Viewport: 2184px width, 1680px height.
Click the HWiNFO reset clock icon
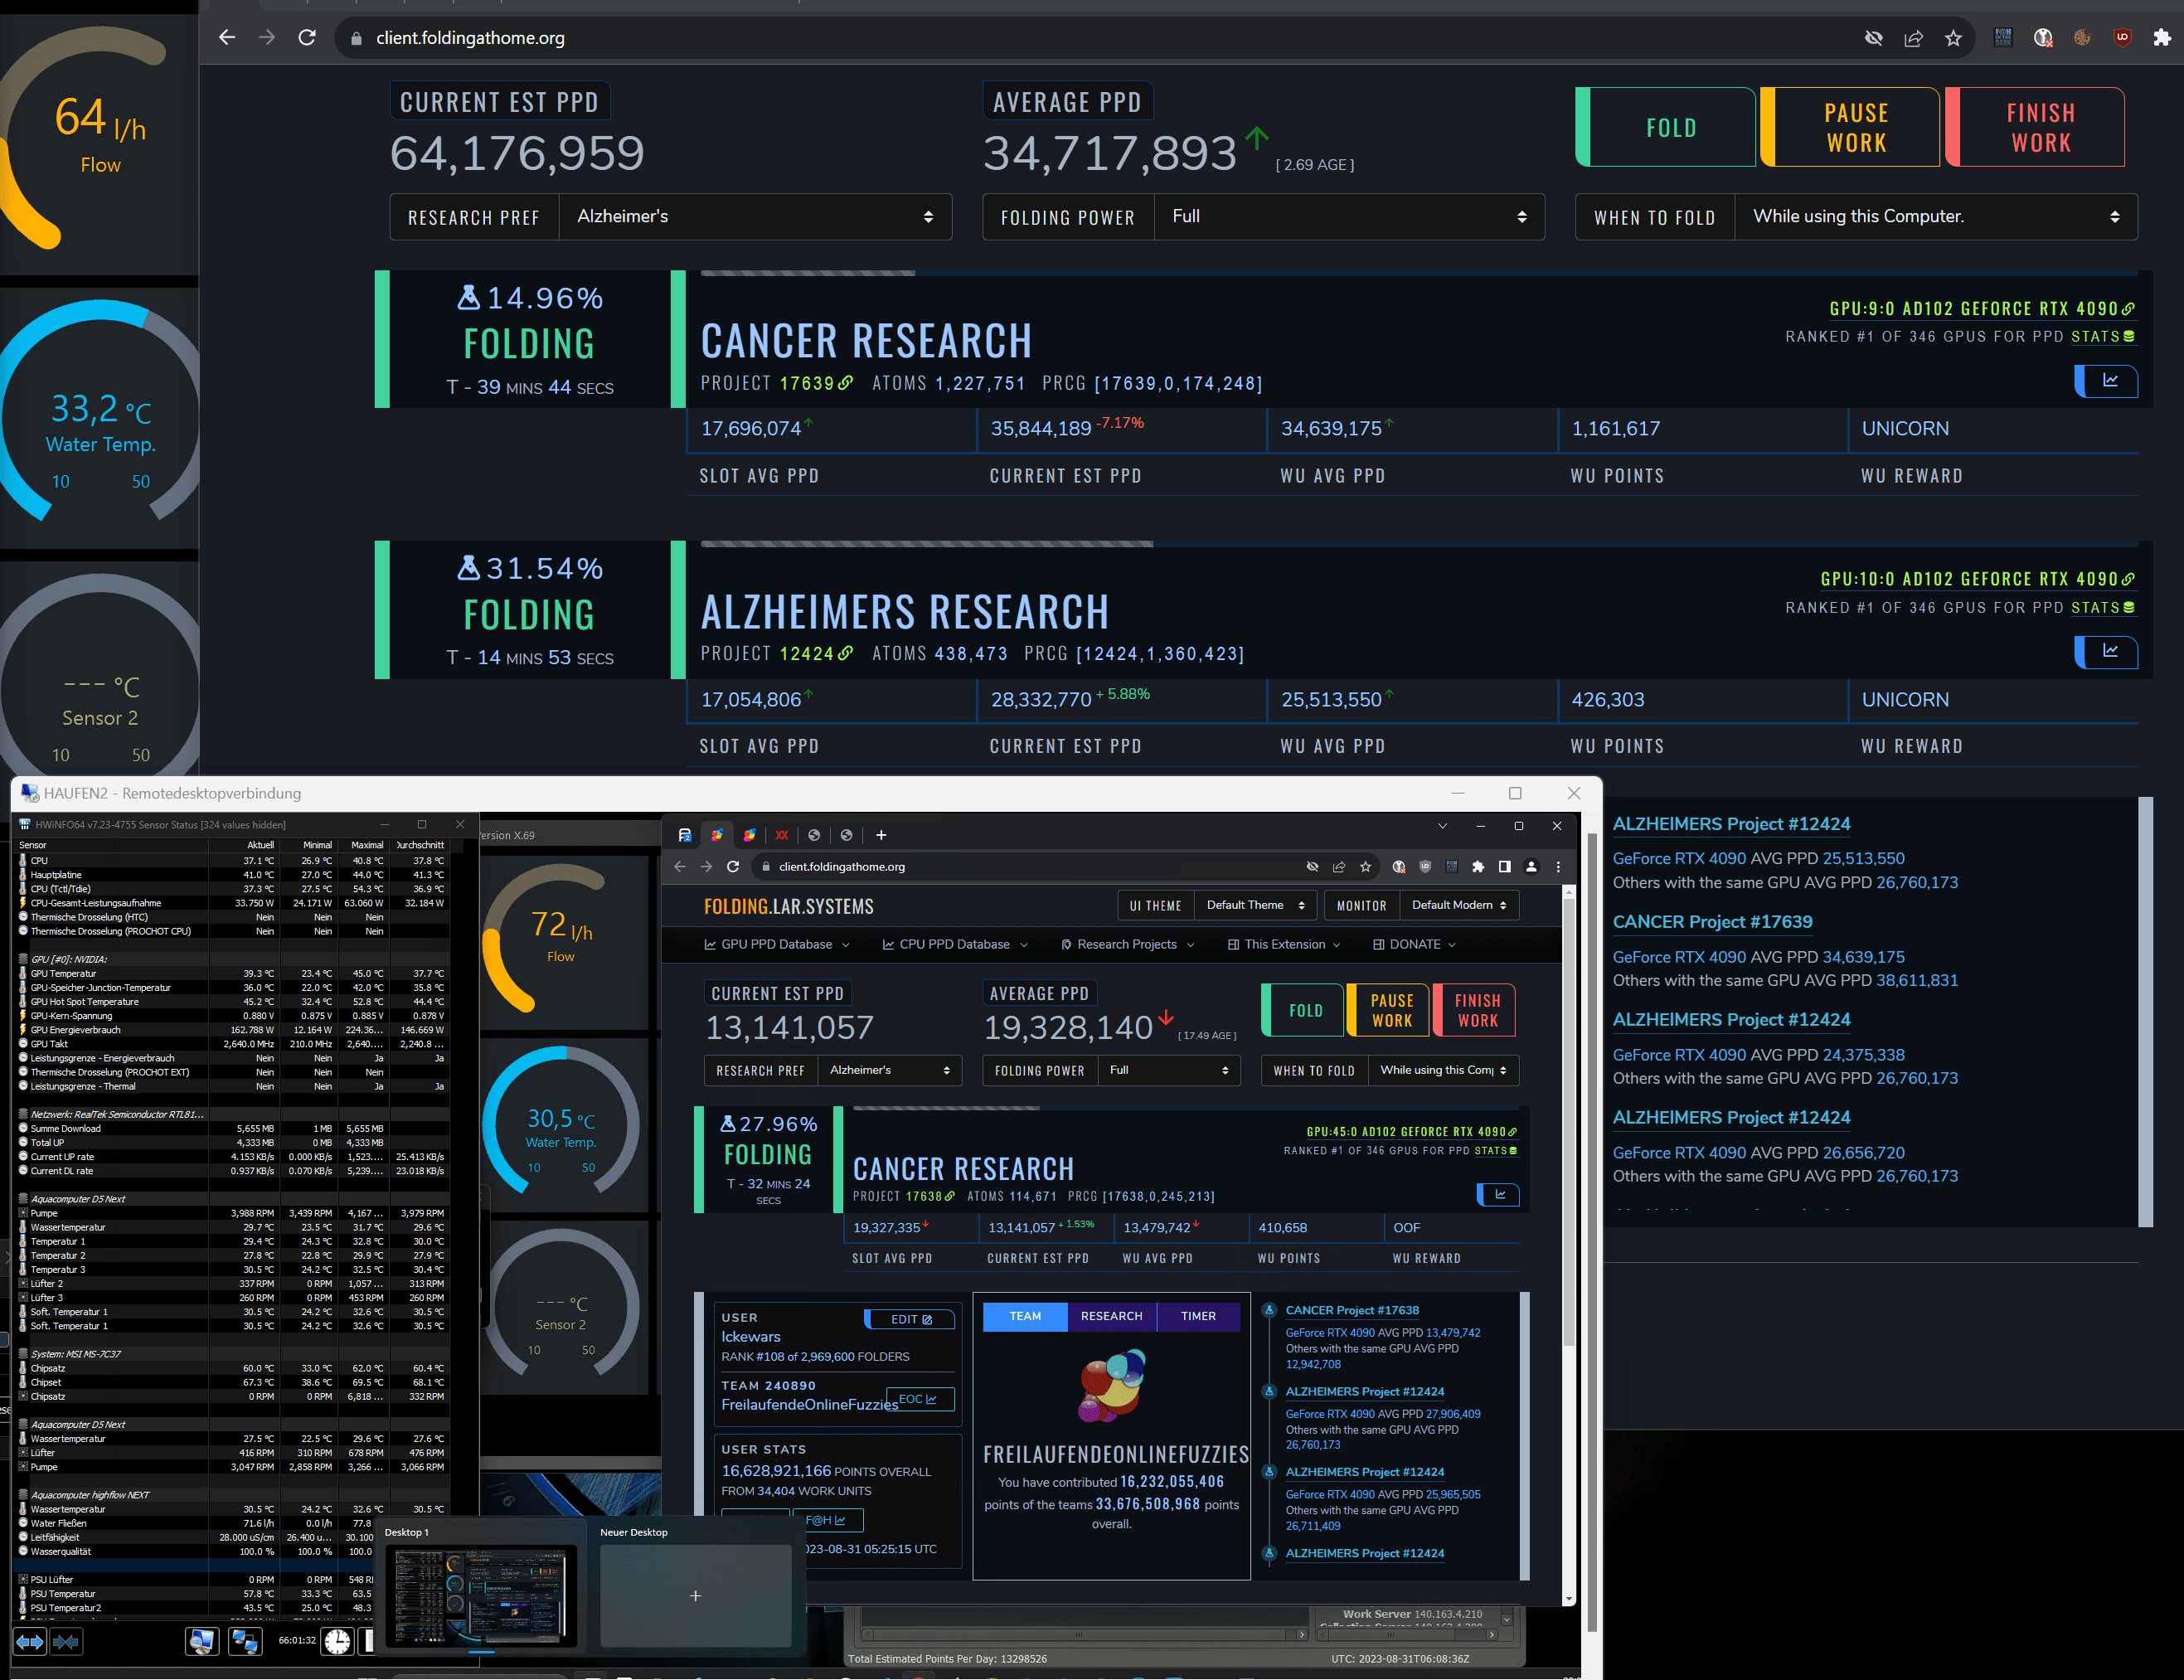[x=337, y=1641]
